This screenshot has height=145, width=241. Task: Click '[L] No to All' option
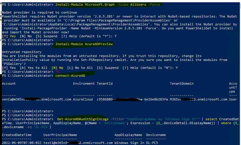pyautogui.click(x=80, y=68)
